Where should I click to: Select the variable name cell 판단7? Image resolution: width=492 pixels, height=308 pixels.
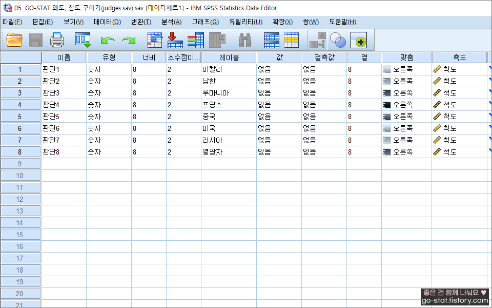[x=64, y=140]
